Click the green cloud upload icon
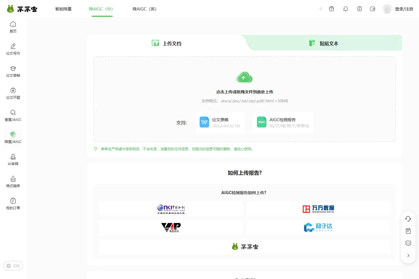Screen dimensions: 419x279 click(244, 78)
